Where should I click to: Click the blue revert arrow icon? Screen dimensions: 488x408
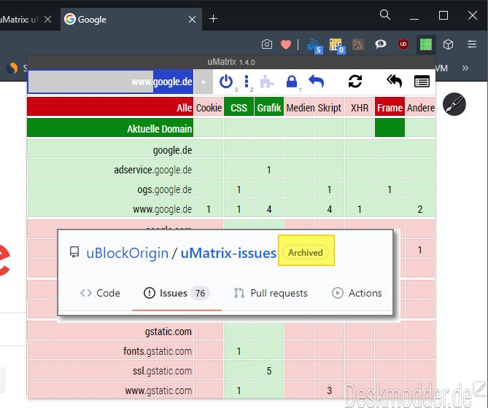(x=316, y=82)
